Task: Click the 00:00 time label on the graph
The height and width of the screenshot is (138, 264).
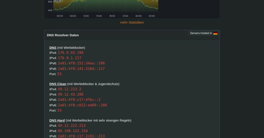Action: [x=139, y=16]
